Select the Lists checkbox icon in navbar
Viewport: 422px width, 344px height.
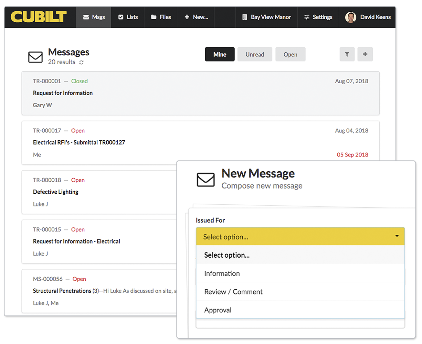click(x=121, y=17)
